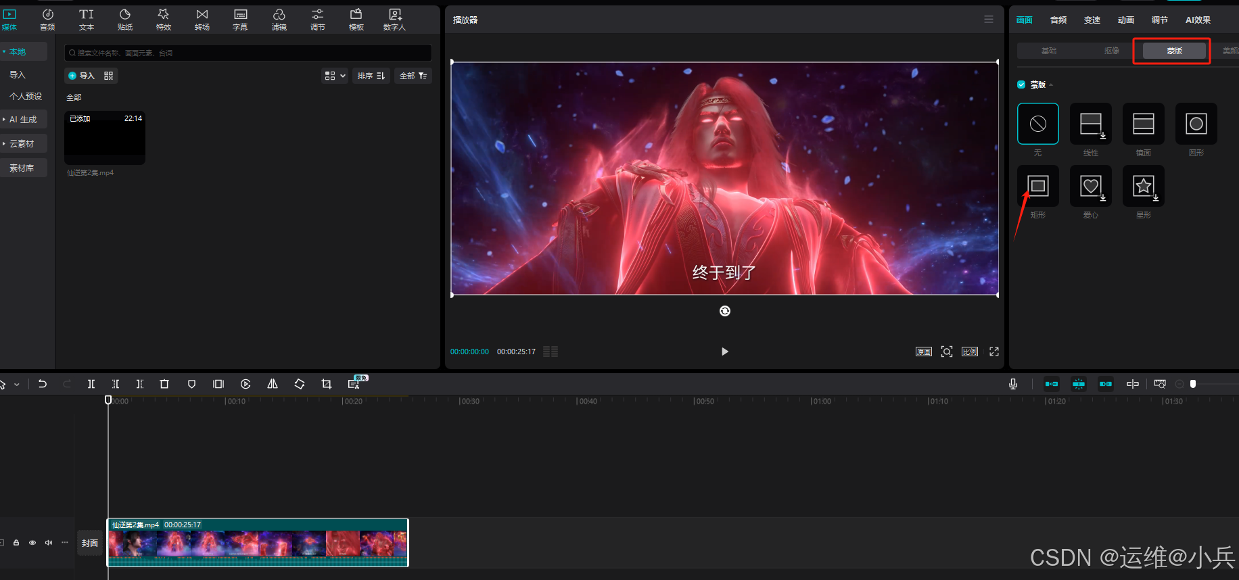The width and height of the screenshot is (1239, 580).
Task: Switch to the 动画 animation tab
Action: tap(1126, 20)
